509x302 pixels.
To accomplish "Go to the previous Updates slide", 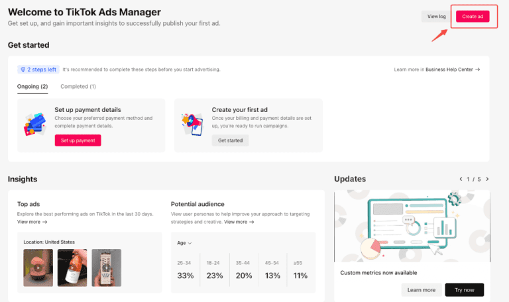I will (x=461, y=179).
